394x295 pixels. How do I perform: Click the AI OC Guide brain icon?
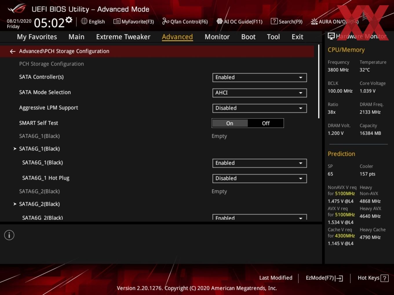(x=220, y=21)
